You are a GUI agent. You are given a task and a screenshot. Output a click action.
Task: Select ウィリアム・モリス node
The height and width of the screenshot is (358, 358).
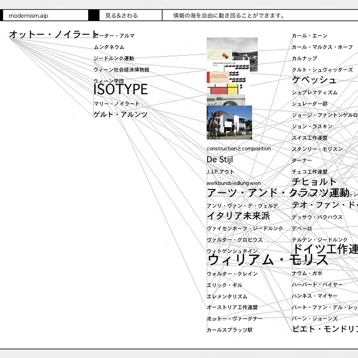coord(268,260)
